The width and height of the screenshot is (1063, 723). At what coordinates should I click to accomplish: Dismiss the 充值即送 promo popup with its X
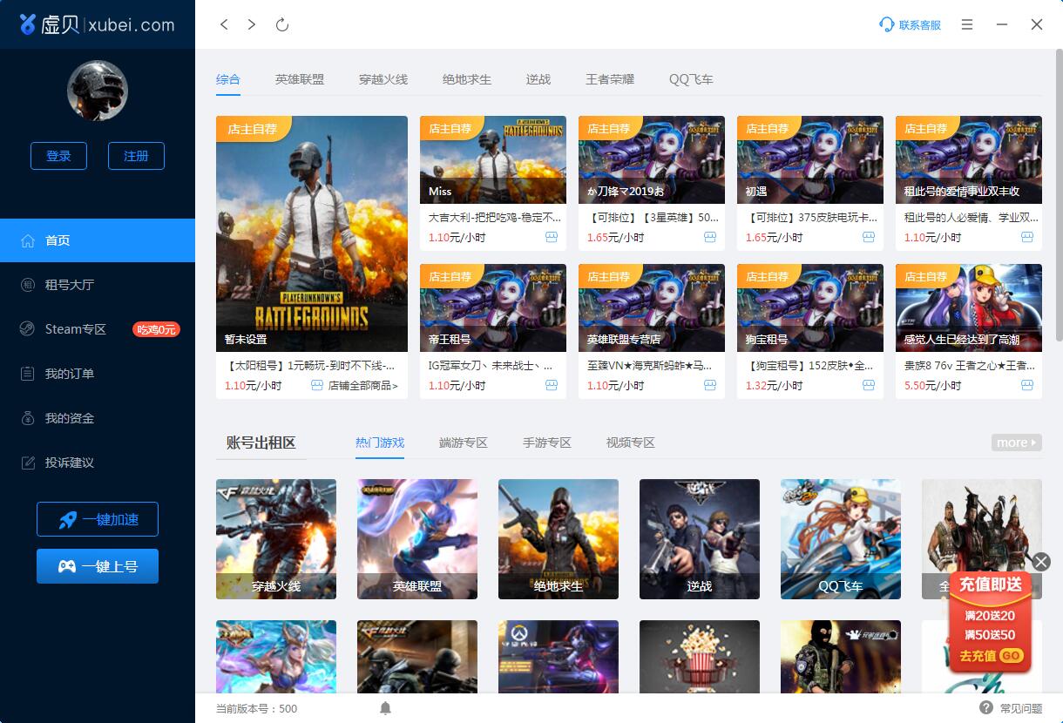tap(1041, 562)
